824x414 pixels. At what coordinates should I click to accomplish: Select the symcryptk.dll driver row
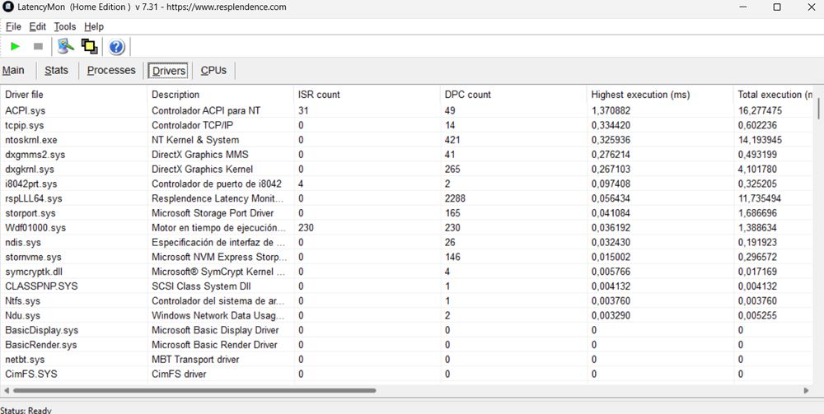407,272
